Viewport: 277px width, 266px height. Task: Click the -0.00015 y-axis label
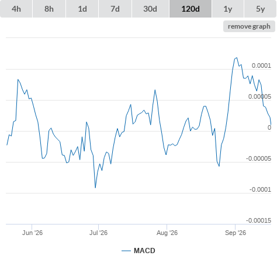click(258, 220)
